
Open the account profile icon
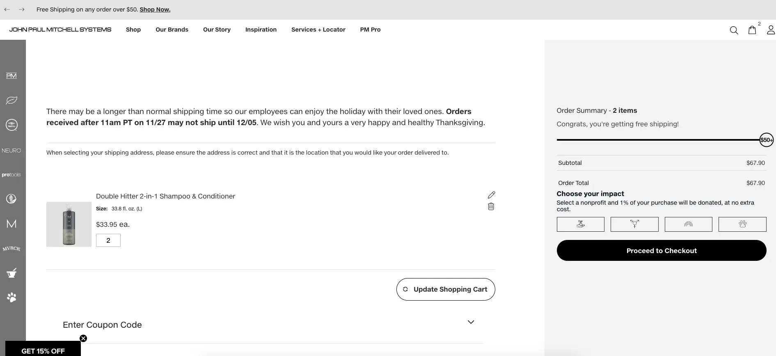click(771, 30)
